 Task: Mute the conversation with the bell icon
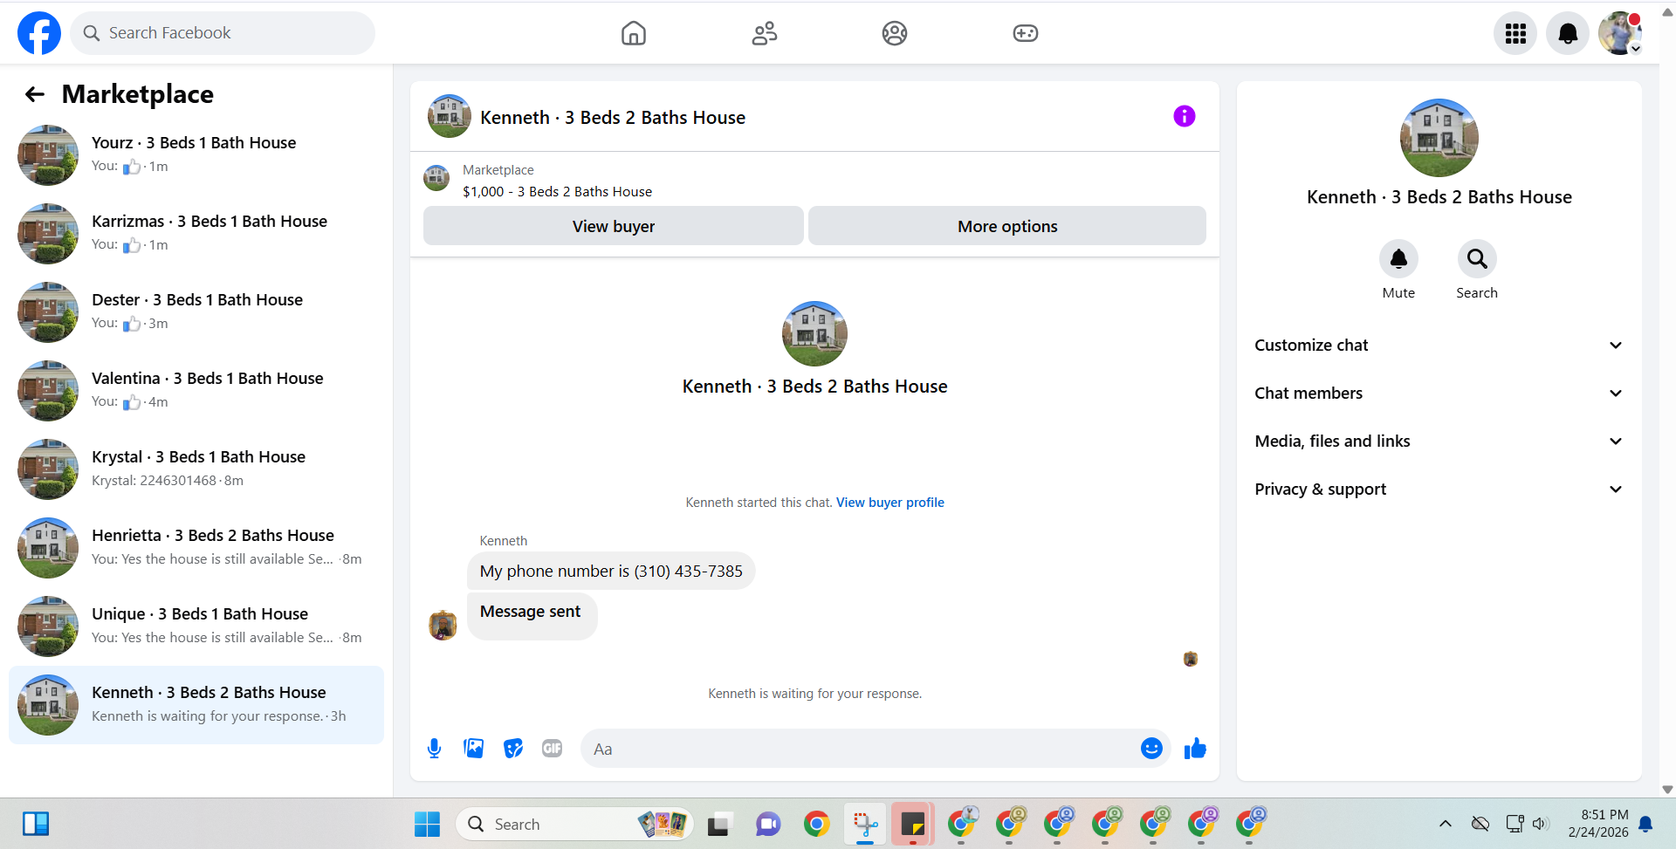(x=1398, y=259)
